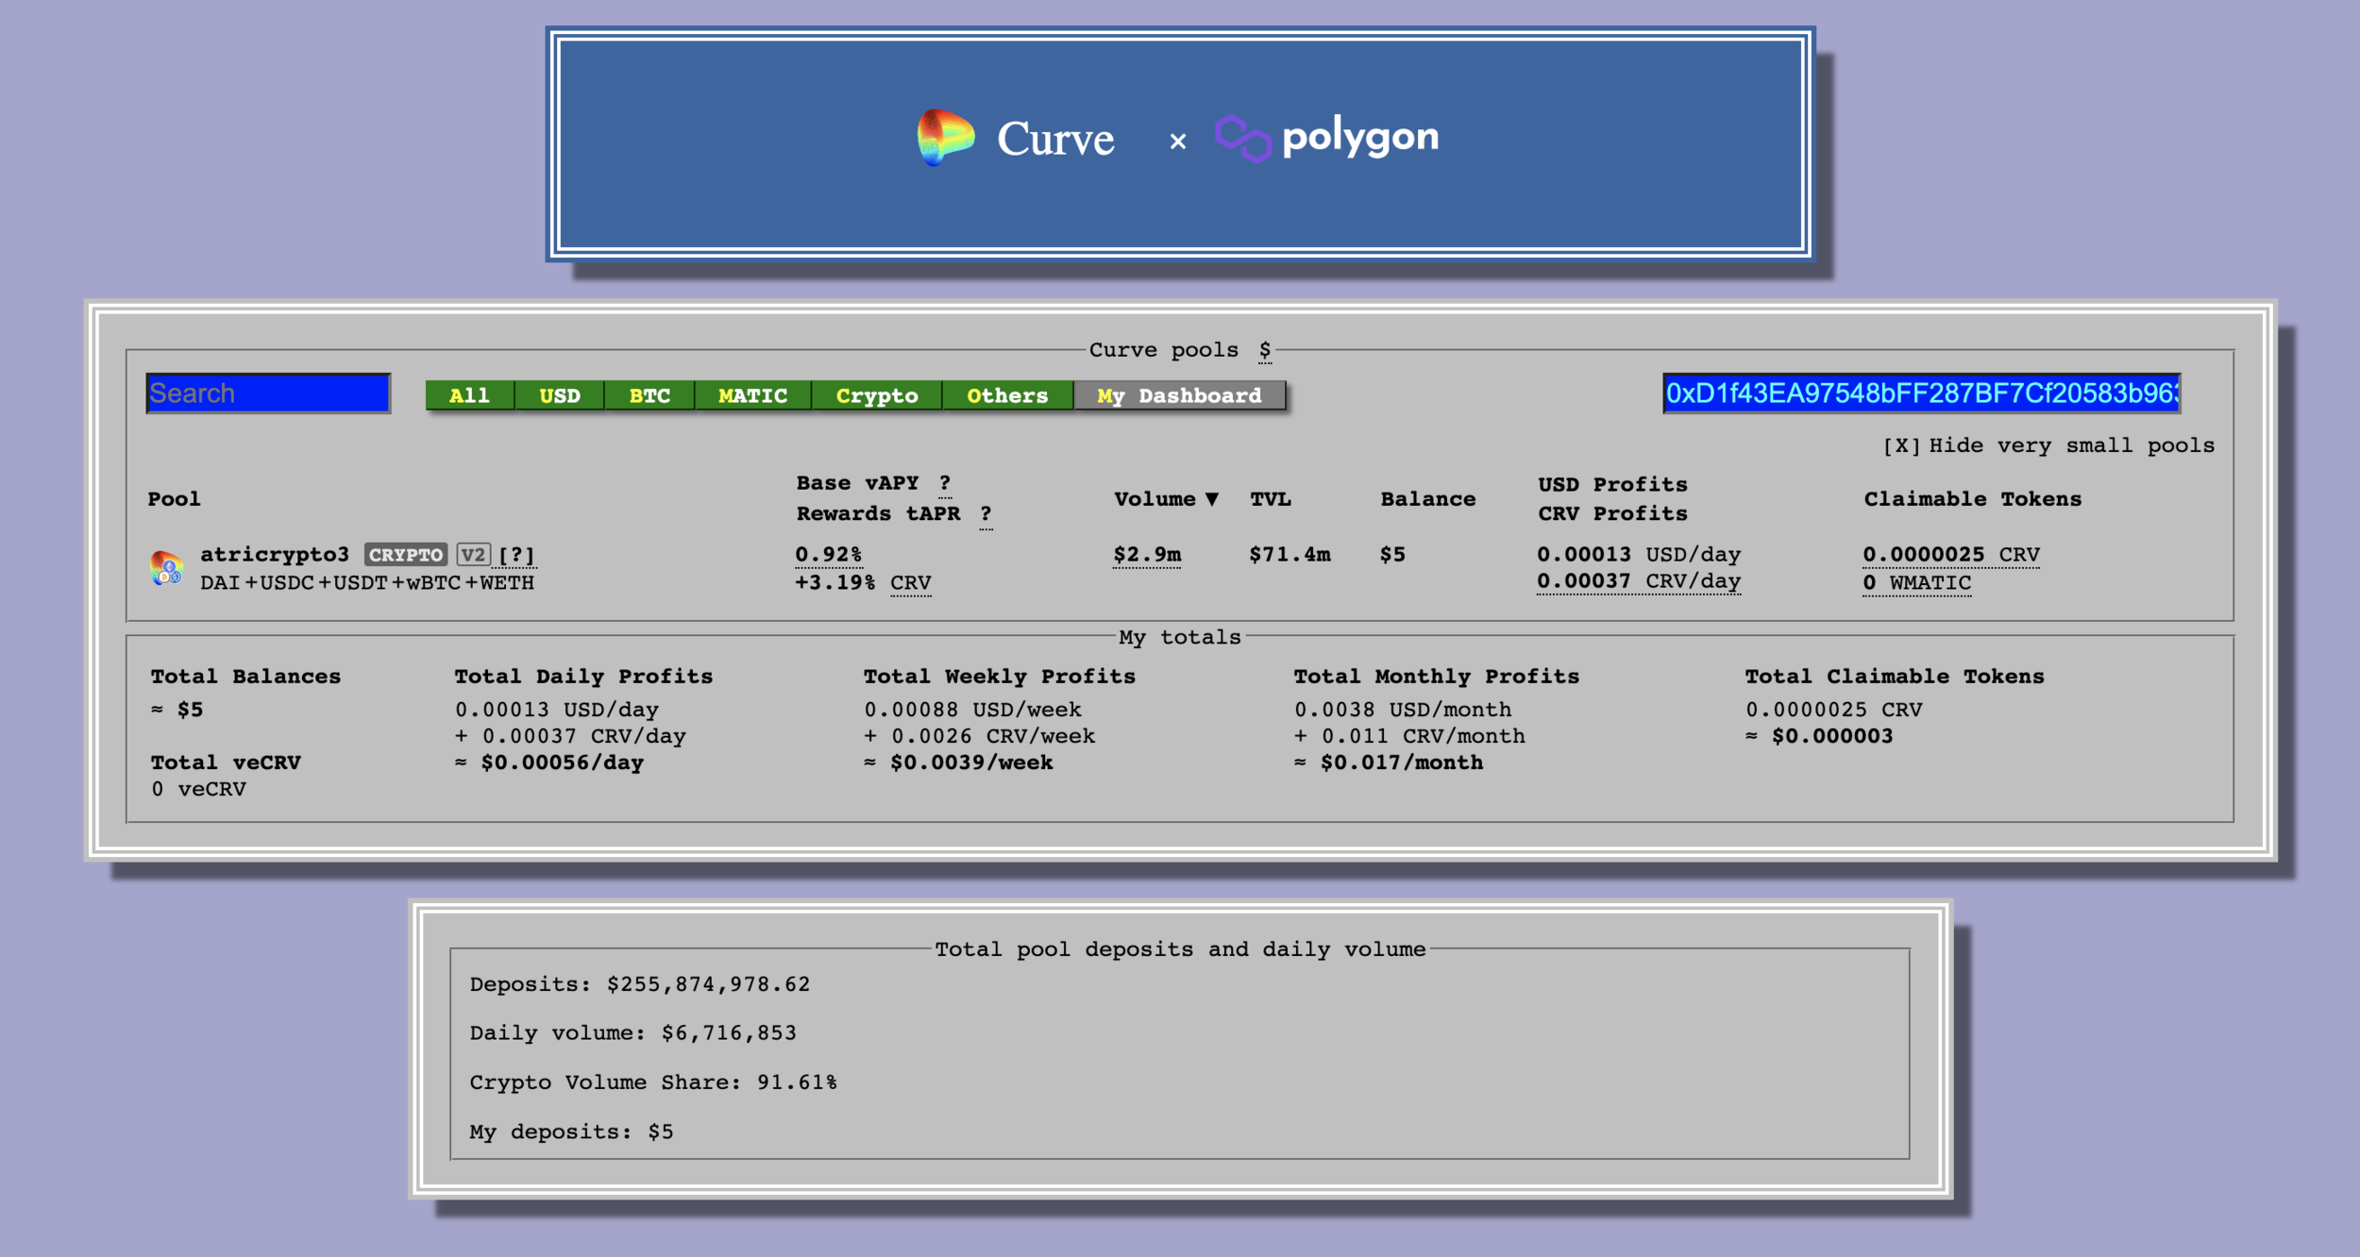2360x1257 pixels.
Task: Click ≈ $0.0039/week weekly profit total
Action: (959, 763)
